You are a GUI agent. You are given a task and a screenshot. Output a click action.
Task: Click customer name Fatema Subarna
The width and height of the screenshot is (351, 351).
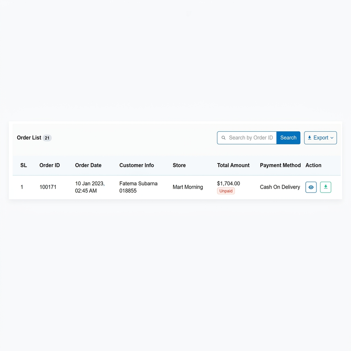pyautogui.click(x=138, y=184)
